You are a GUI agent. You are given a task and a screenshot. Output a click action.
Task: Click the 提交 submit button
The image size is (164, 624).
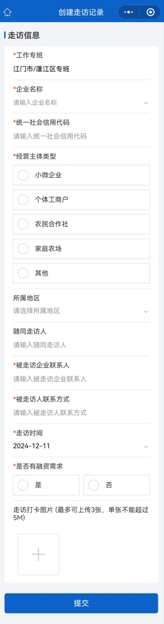click(81, 603)
